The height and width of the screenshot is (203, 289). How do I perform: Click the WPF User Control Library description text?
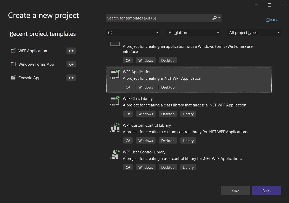[x=182, y=158]
